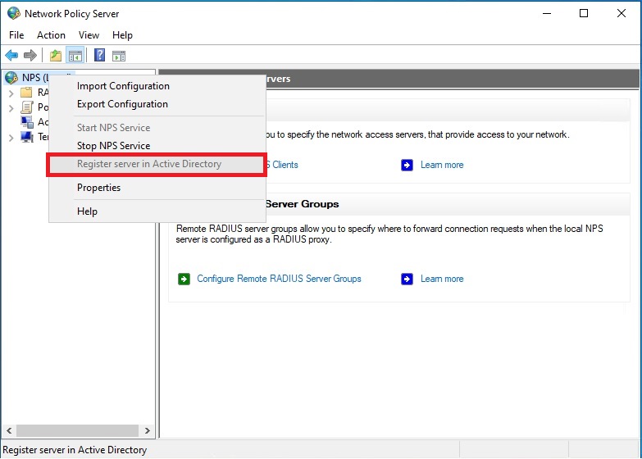Click the Remote RADIUS Server Groups heading

tap(303, 204)
